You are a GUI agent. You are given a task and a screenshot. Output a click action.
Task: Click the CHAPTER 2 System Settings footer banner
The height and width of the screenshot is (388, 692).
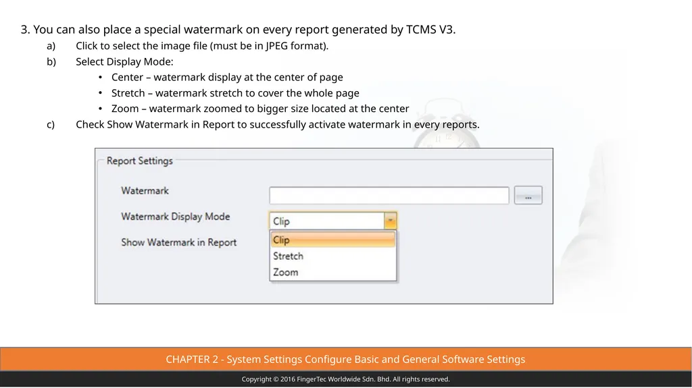pyautogui.click(x=345, y=360)
